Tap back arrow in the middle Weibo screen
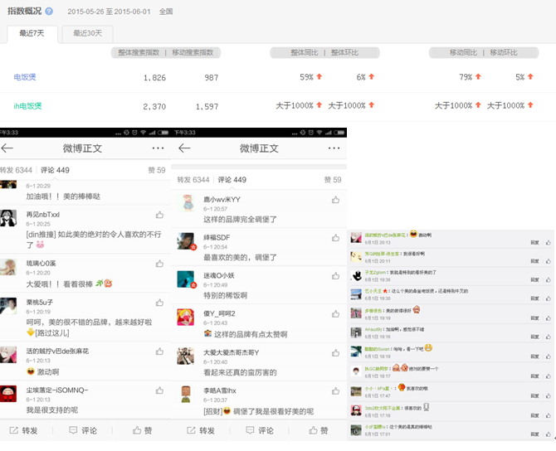This screenshot has height=451, width=556. 184,148
